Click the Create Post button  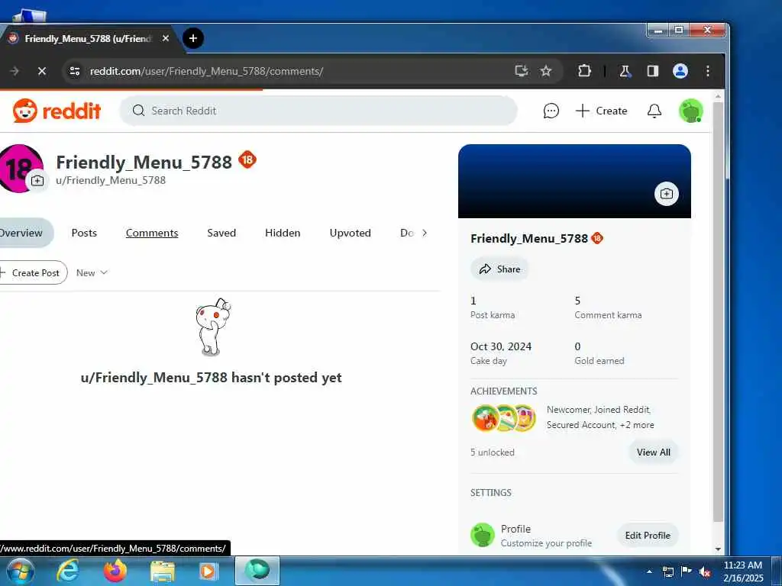[32, 272]
